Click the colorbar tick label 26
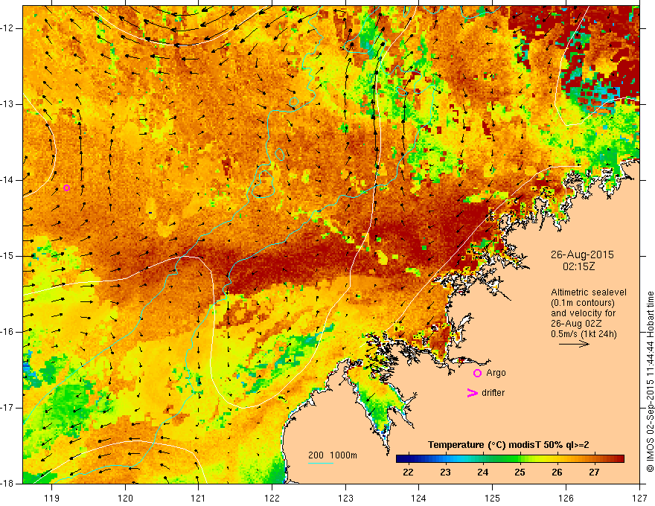655x506 pixels. [x=557, y=473]
